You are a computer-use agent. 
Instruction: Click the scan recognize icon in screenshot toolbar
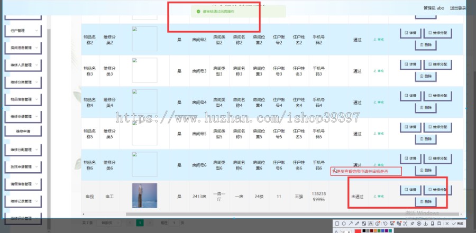tap(405, 223)
